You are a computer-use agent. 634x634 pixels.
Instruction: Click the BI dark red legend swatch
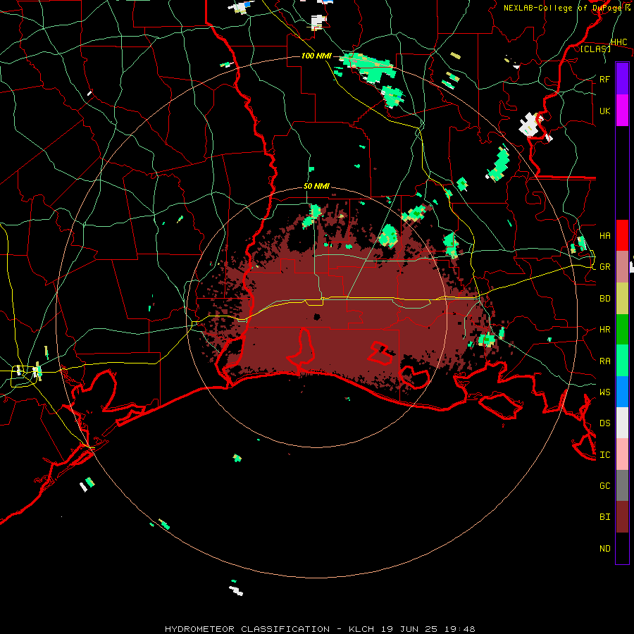pyautogui.click(x=622, y=517)
